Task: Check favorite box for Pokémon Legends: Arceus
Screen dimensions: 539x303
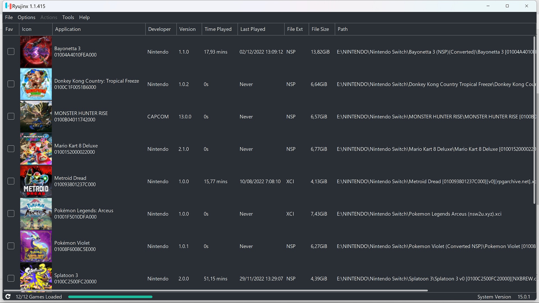Action: click(x=11, y=214)
